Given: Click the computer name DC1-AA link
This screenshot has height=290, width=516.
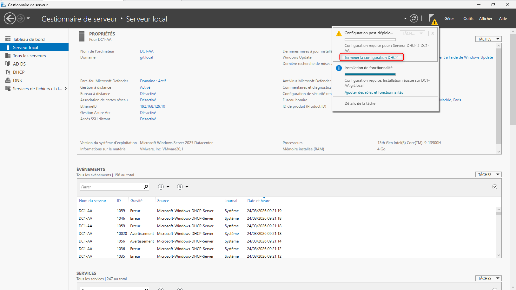Looking at the screenshot, I should click(147, 51).
